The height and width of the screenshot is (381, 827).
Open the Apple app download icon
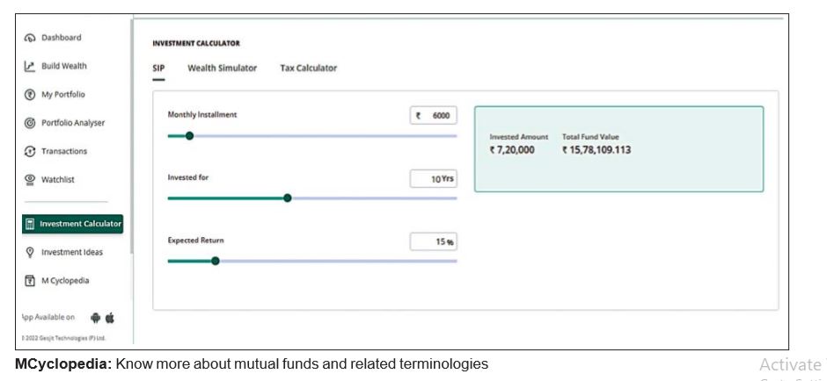(x=110, y=318)
